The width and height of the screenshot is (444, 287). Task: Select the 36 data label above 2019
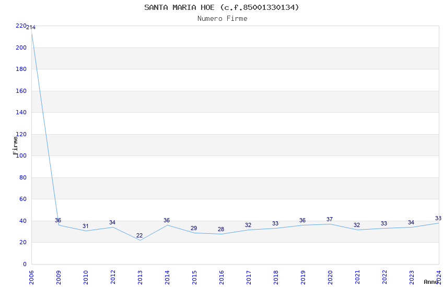click(302, 220)
